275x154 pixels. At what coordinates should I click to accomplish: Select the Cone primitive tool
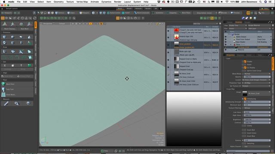pos(29,37)
